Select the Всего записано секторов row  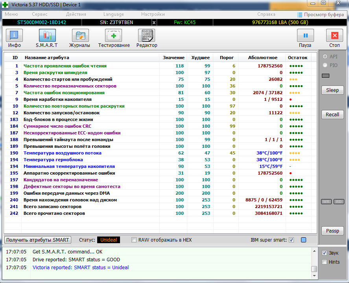[160, 207]
